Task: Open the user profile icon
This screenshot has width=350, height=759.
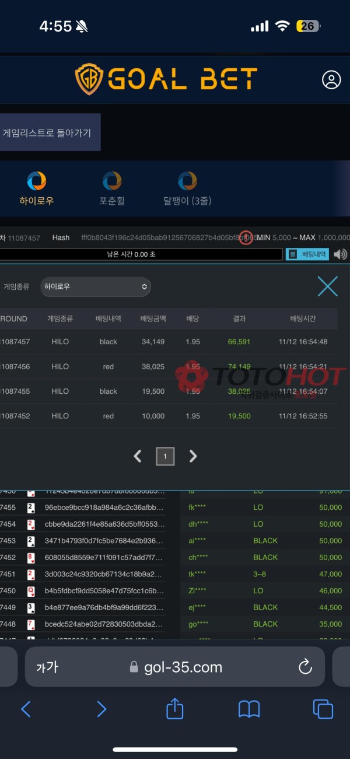Action: [331, 80]
